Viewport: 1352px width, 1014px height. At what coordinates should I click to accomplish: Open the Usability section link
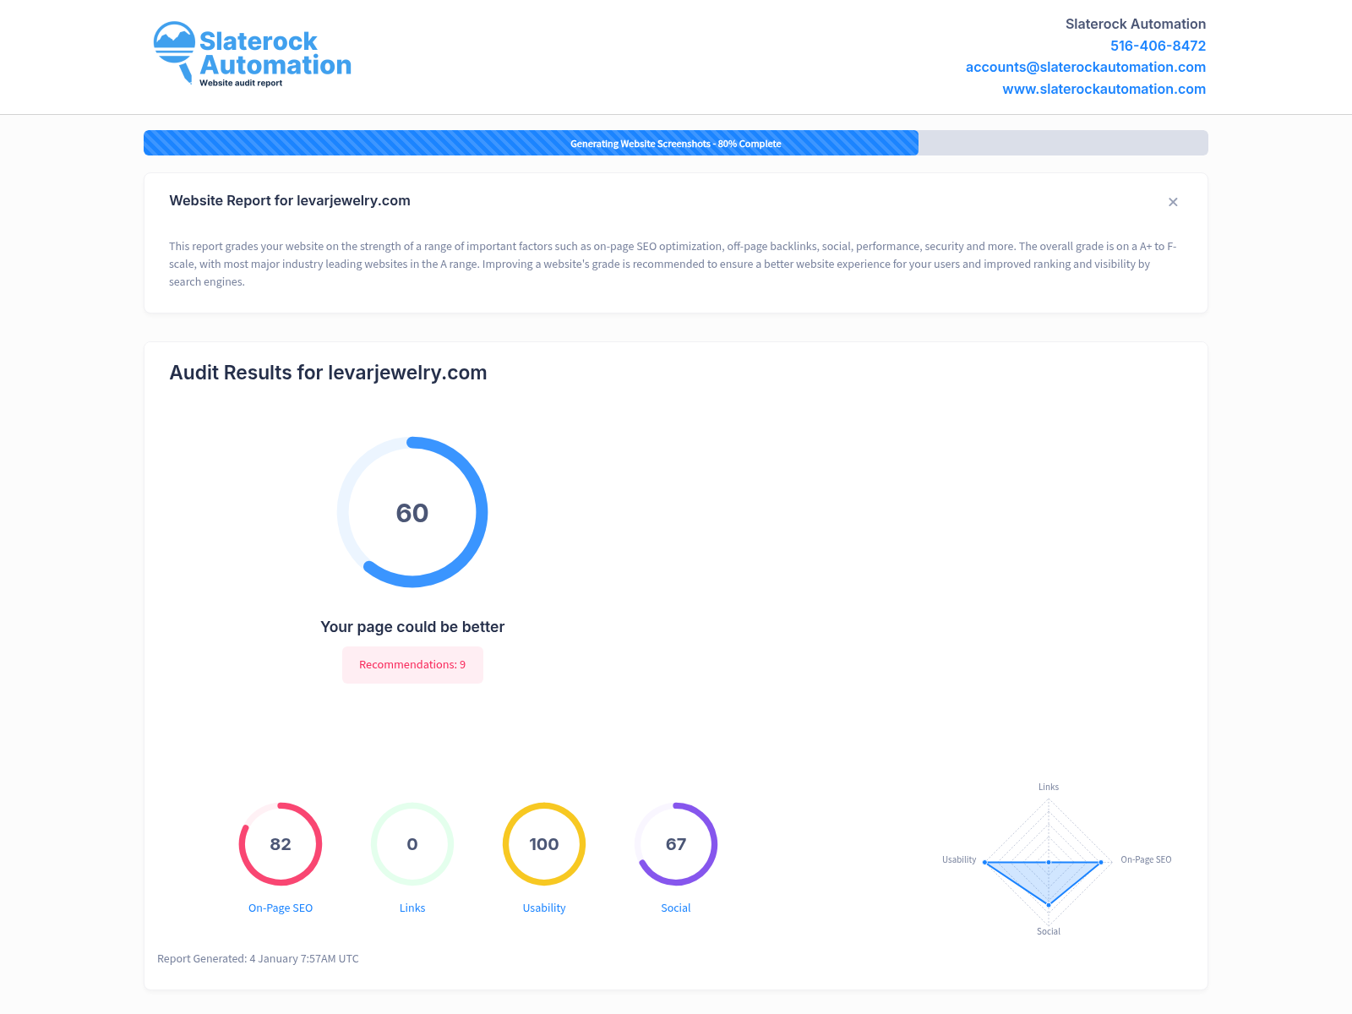tap(544, 908)
